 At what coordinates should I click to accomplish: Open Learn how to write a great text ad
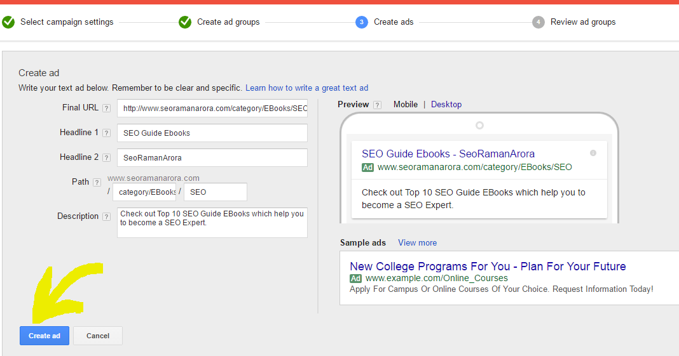click(307, 88)
